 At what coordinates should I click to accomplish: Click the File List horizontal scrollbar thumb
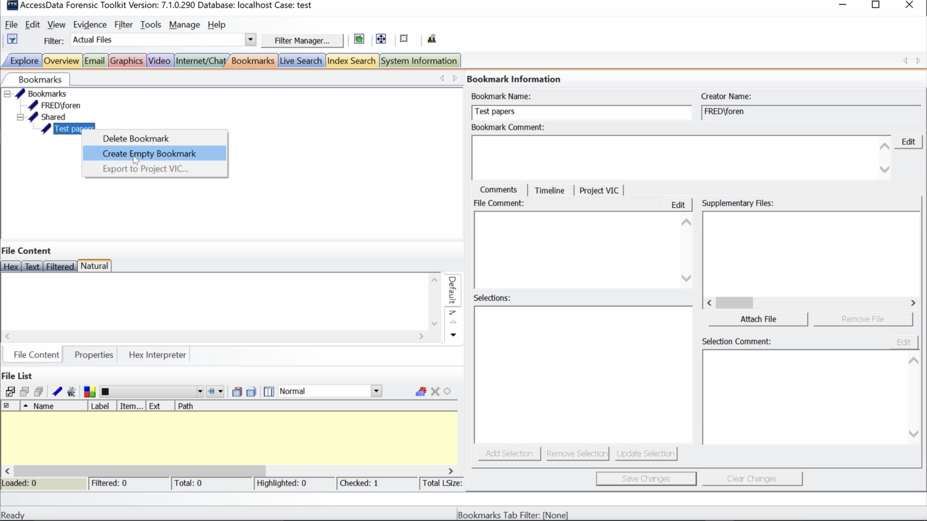tap(140, 471)
